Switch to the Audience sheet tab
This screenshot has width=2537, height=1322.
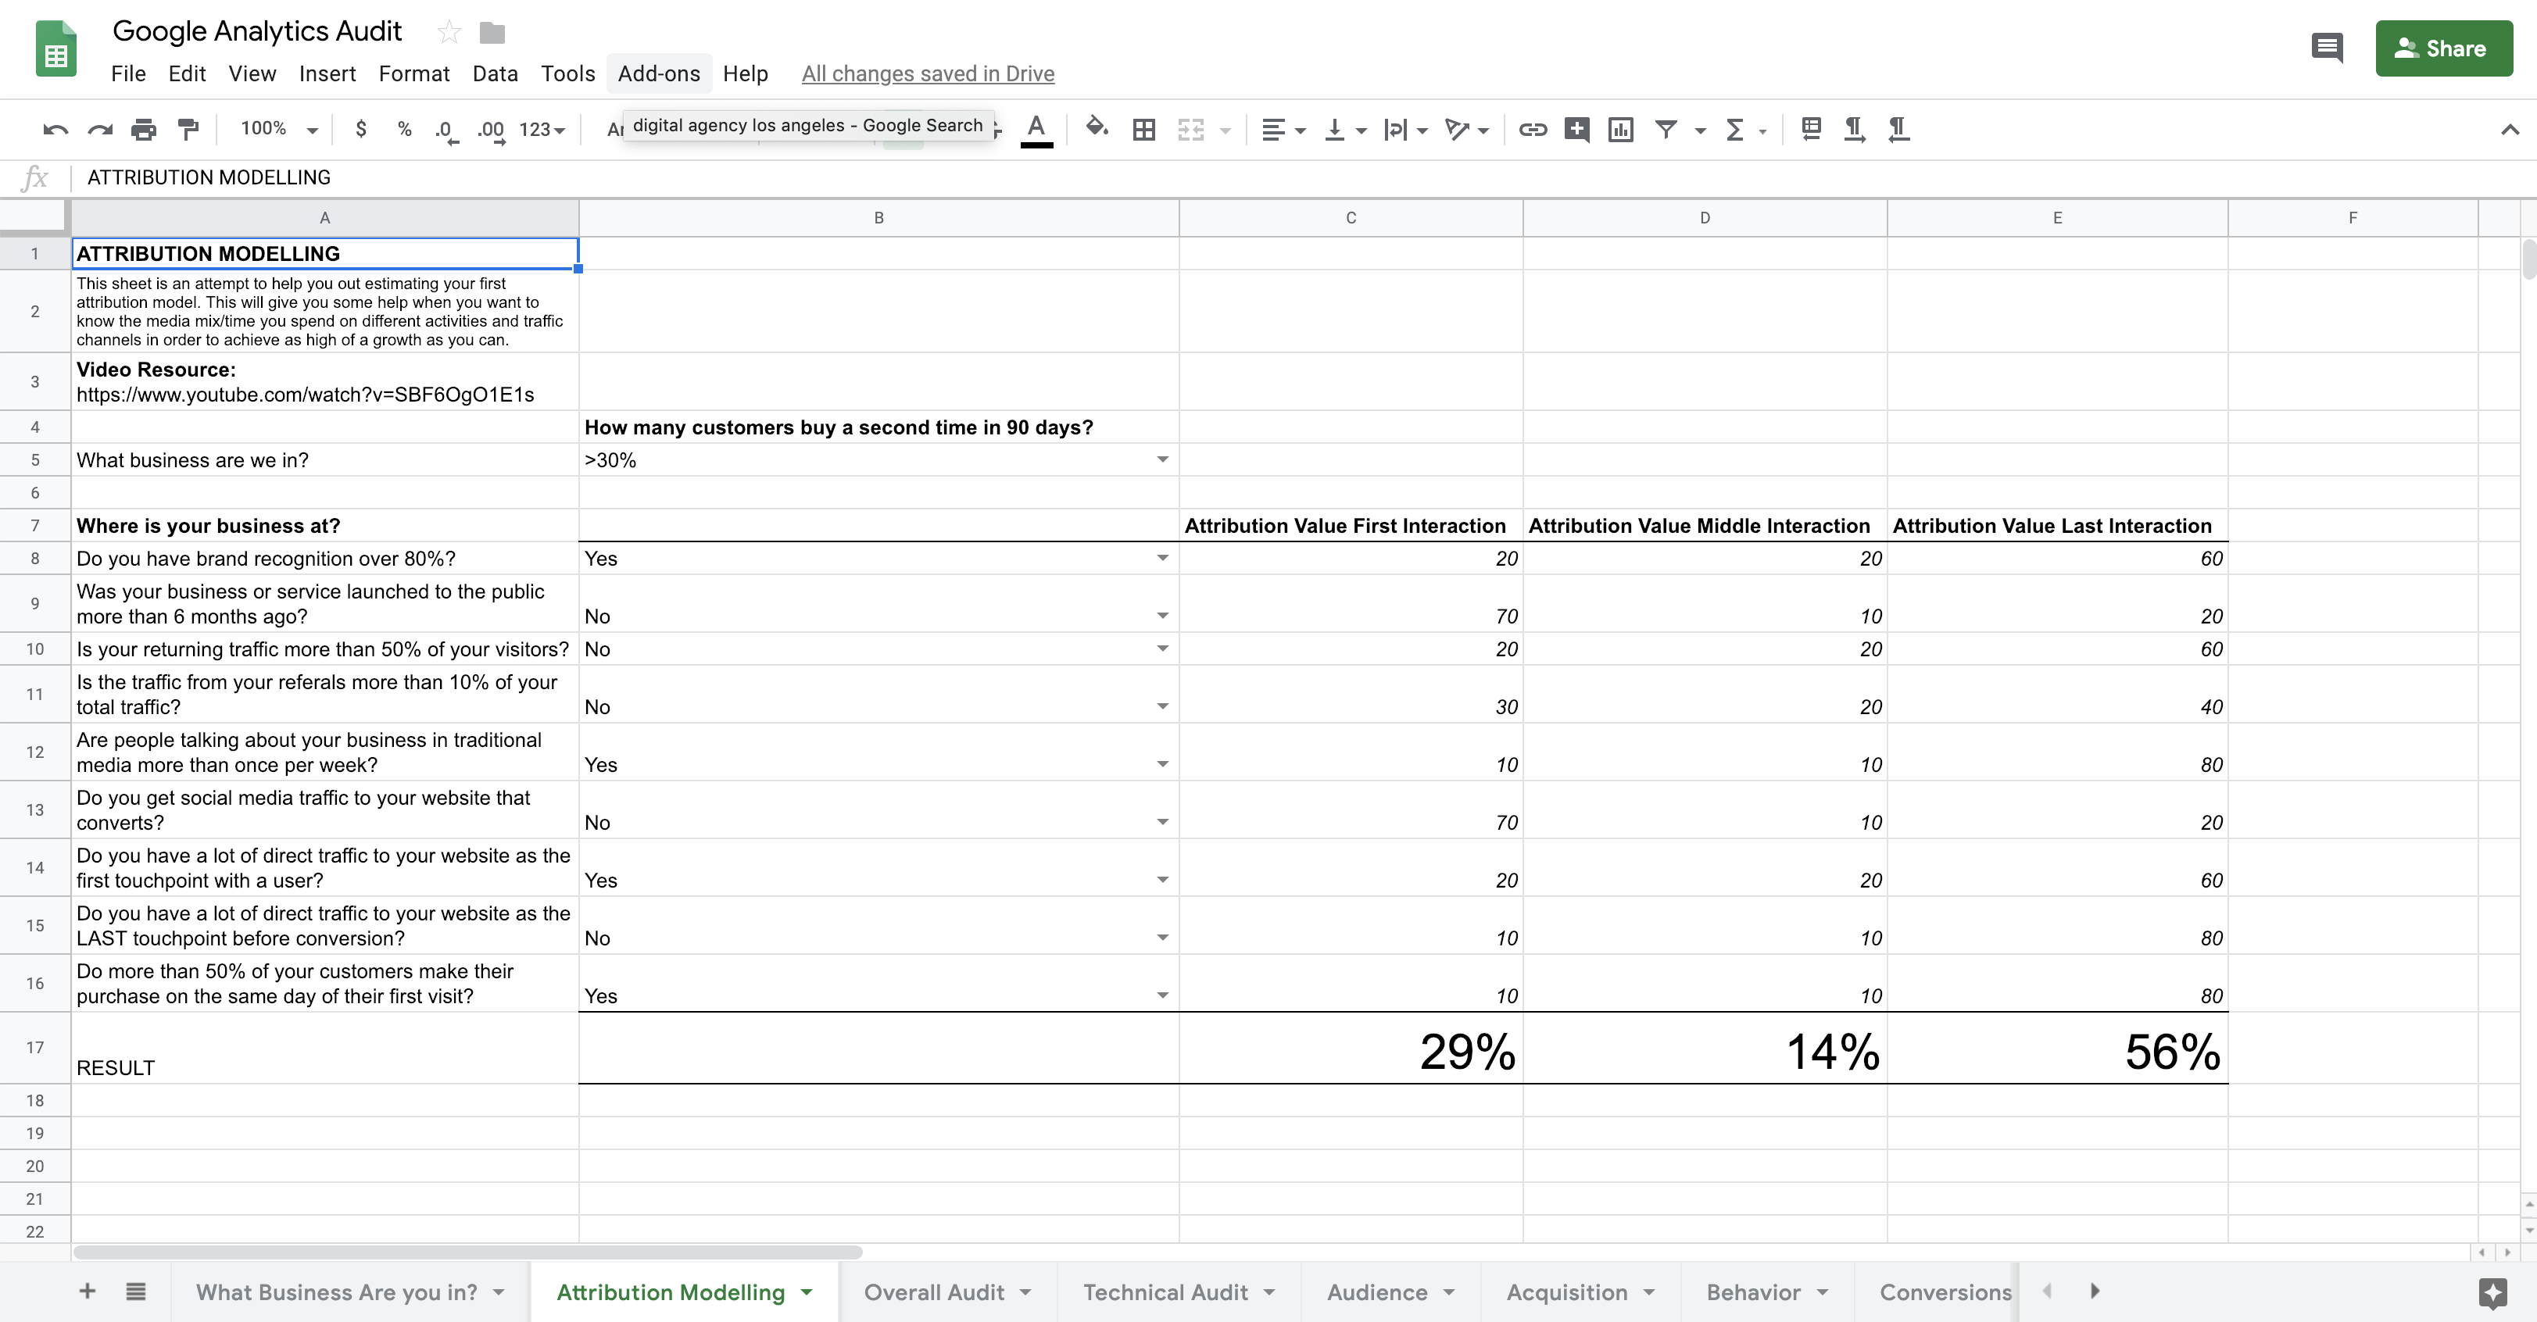(1377, 1292)
